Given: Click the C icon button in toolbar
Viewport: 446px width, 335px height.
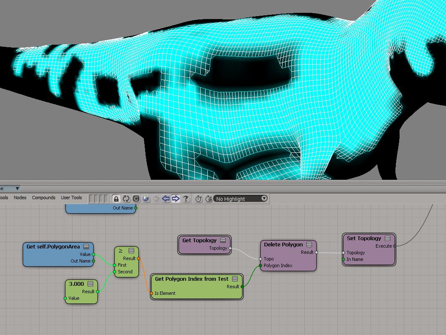Looking at the screenshot, I should click(x=136, y=199).
